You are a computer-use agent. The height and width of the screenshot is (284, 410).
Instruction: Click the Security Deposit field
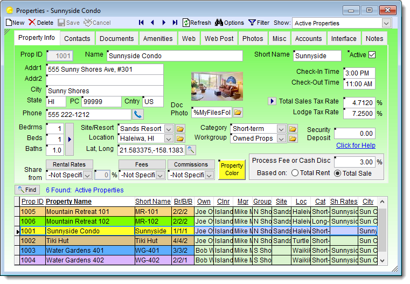click(355, 133)
